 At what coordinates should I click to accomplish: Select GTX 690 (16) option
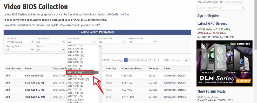tap(83, 66)
